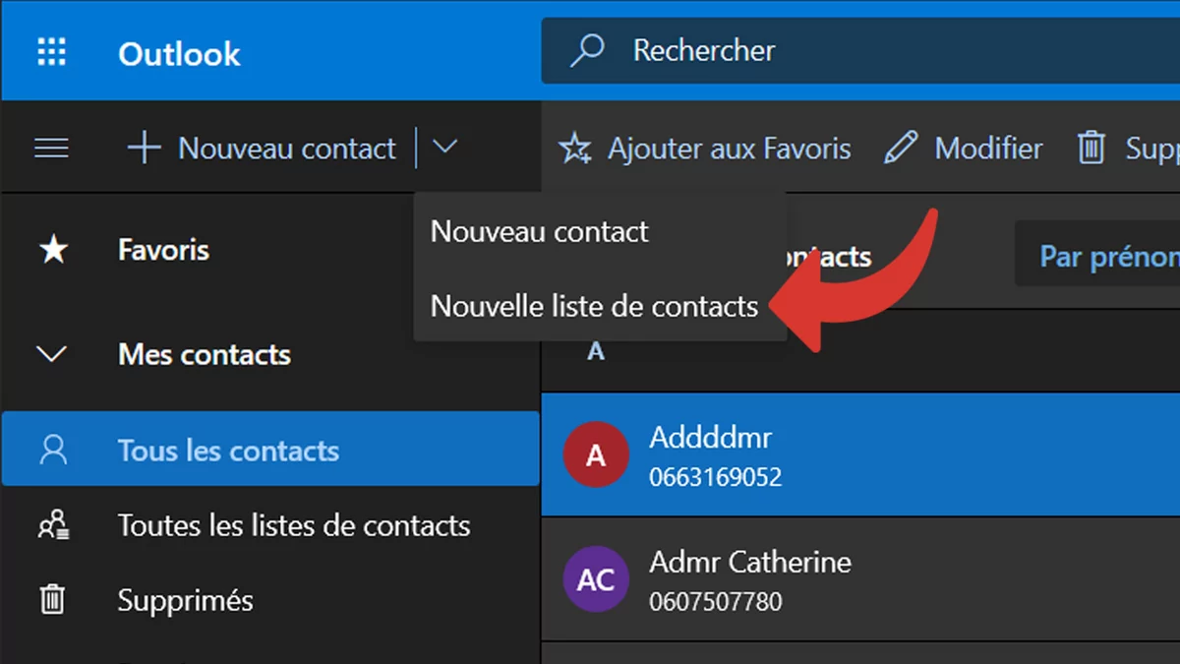Open the app launcher grid icon
Viewport: 1180px width, 664px height.
51,51
